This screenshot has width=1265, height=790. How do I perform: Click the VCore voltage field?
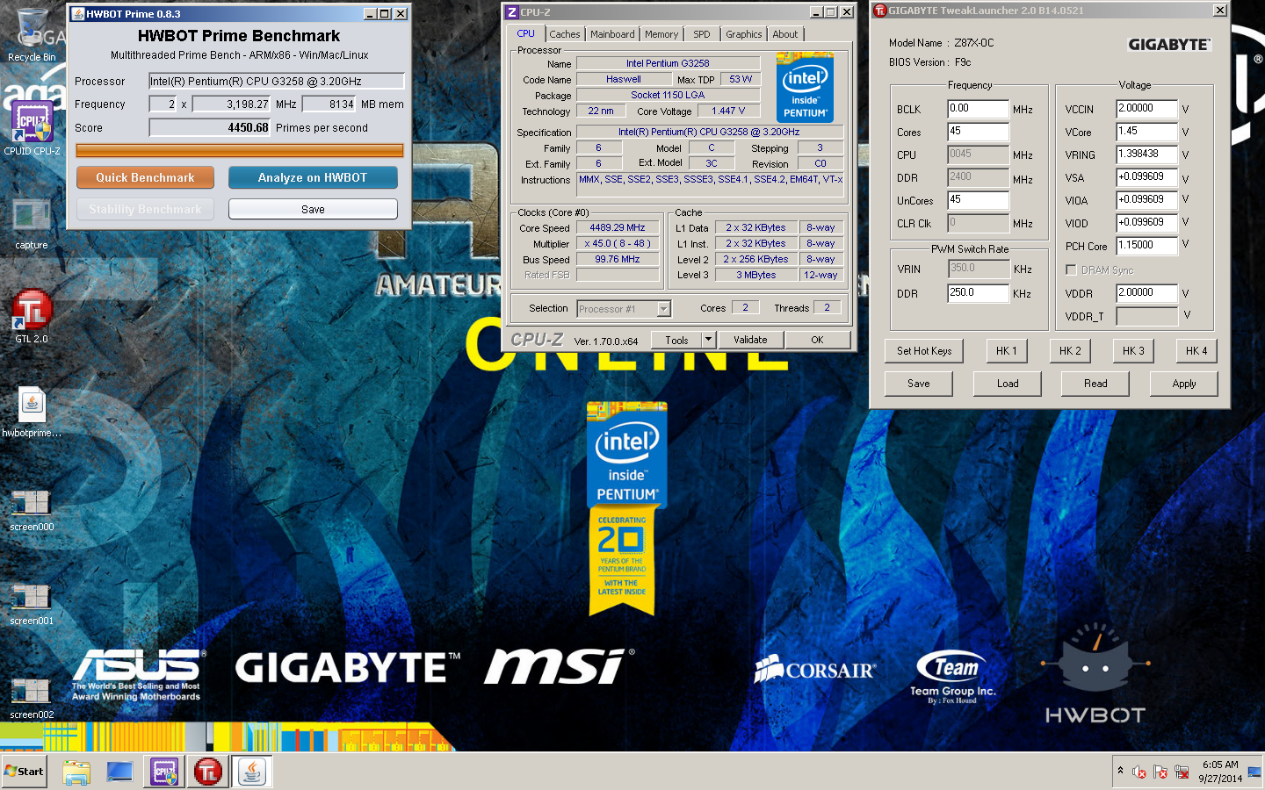pyautogui.click(x=1146, y=132)
